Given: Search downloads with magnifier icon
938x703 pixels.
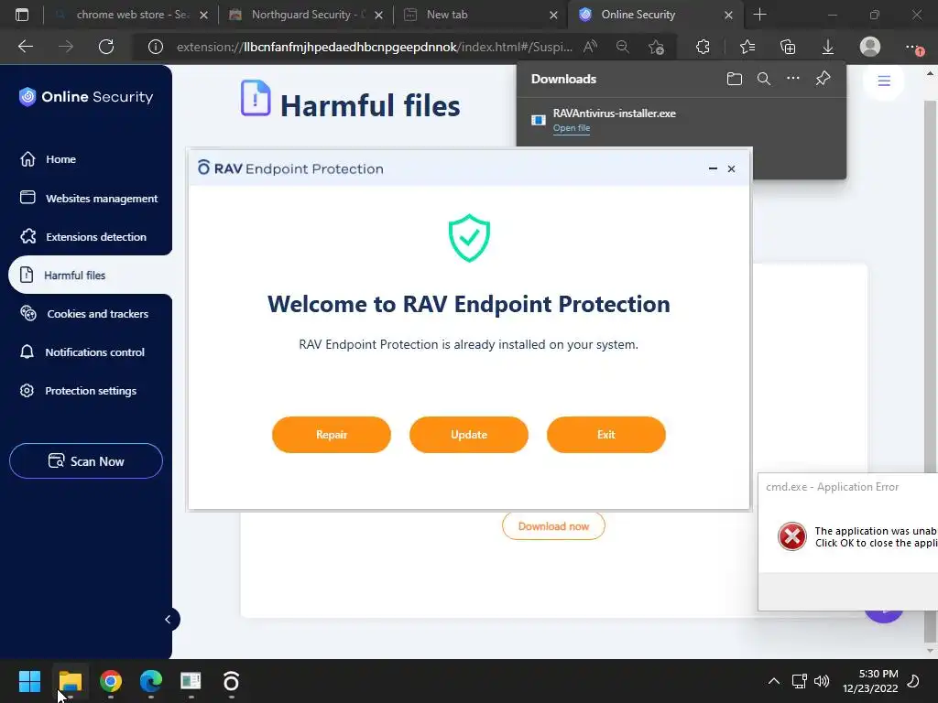Looking at the screenshot, I should 763,79.
